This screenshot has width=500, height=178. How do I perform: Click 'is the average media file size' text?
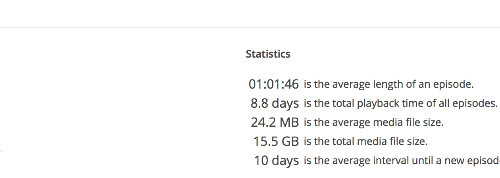(373, 122)
